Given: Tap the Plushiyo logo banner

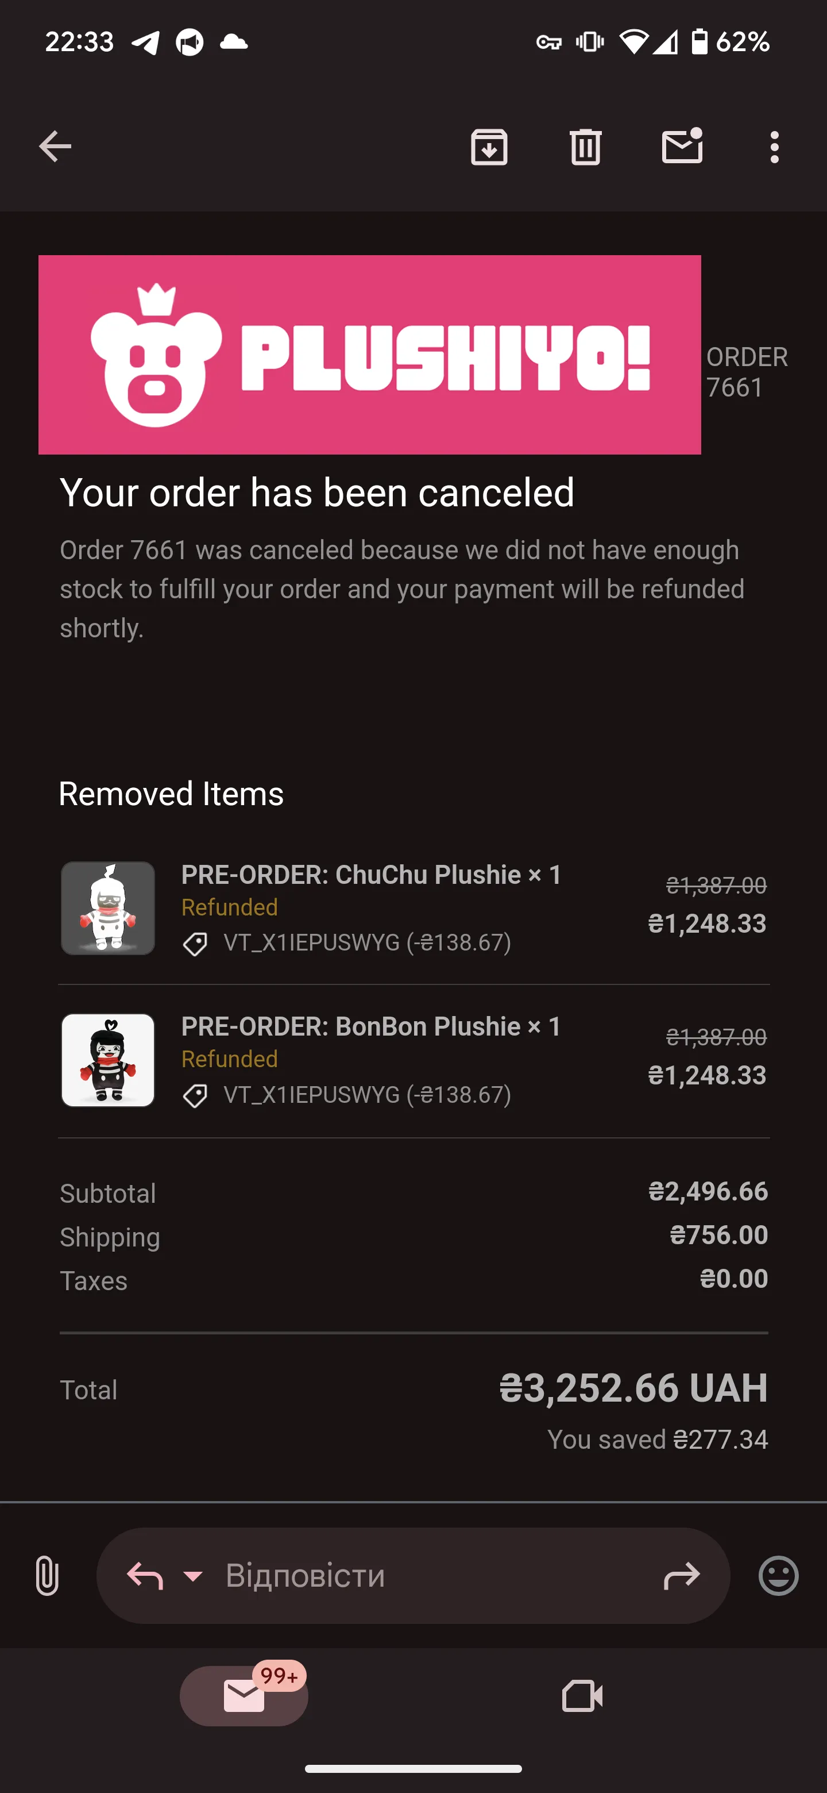Looking at the screenshot, I should coord(369,355).
